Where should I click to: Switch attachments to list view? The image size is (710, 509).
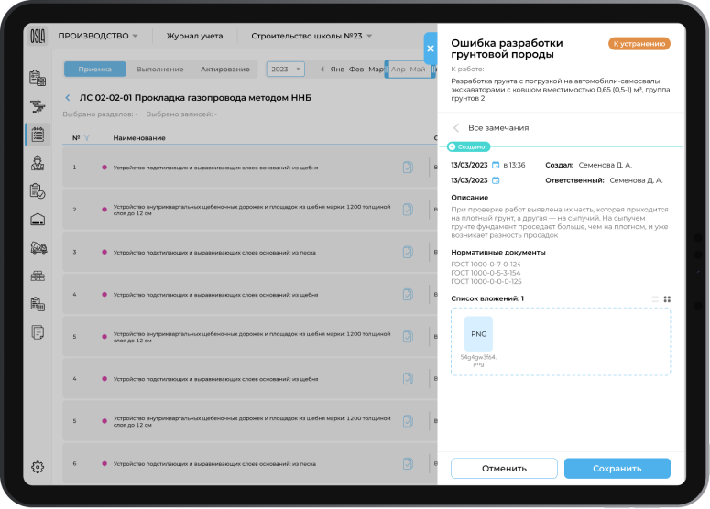(655, 298)
